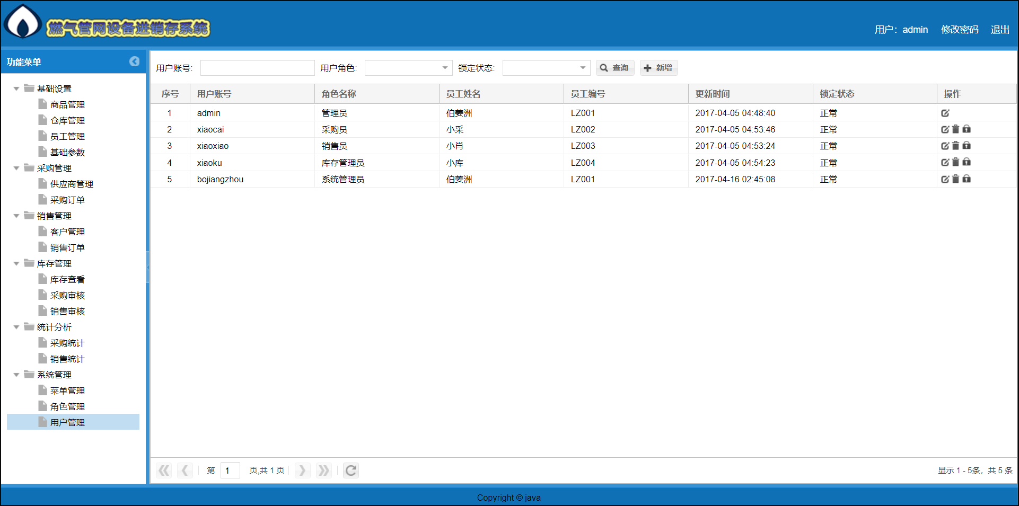Image resolution: width=1019 pixels, height=506 pixels.
Task: Collapse the 采购管理 tree folder
Action: 16,168
